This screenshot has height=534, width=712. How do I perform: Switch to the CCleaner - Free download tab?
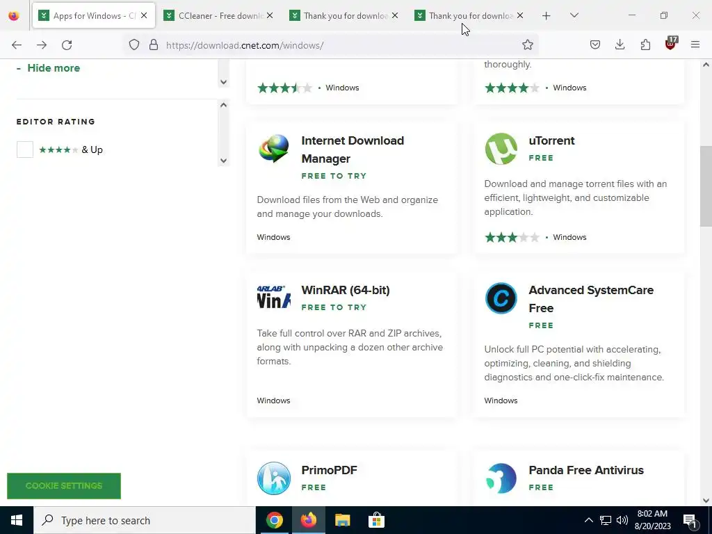(218, 16)
